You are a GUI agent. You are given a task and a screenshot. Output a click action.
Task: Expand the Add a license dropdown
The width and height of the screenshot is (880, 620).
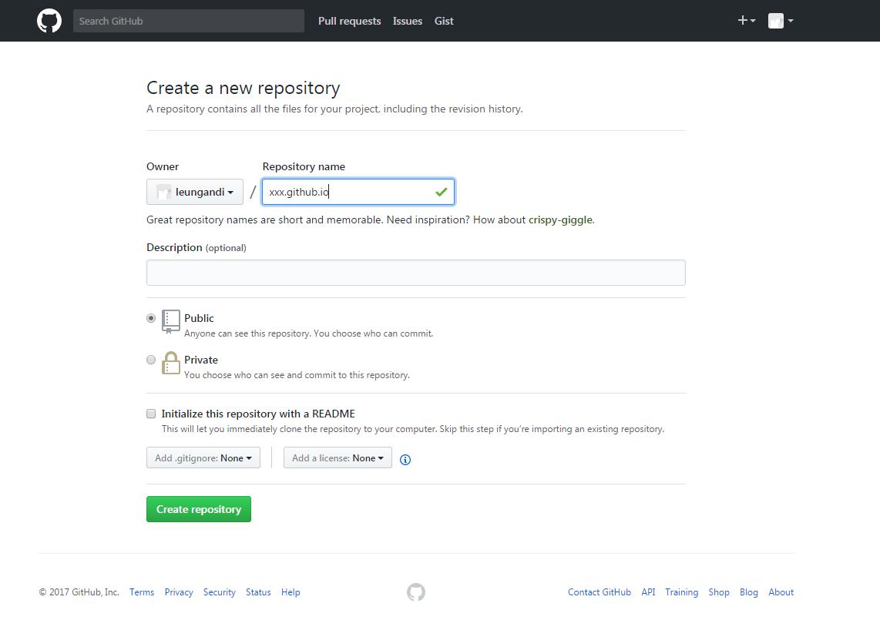[x=338, y=457]
